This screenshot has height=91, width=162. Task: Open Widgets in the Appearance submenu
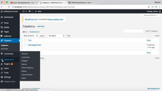pos(25,61)
